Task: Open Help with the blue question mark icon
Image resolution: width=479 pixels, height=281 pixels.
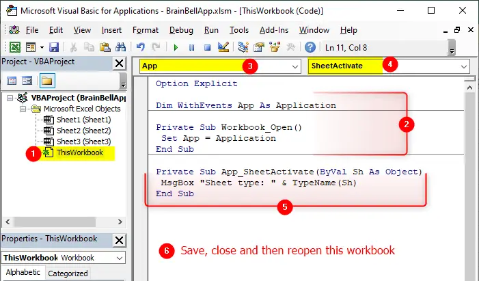Action: pos(310,47)
